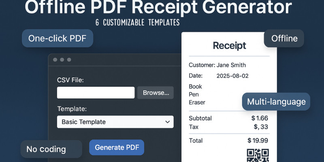This screenshot has height=162, width=324.
Task: Click the third window control dot
Action: pos(69,60)
